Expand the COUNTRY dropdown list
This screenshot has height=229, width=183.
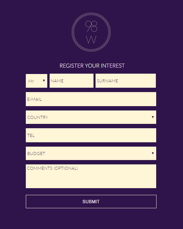pos(91,117)
